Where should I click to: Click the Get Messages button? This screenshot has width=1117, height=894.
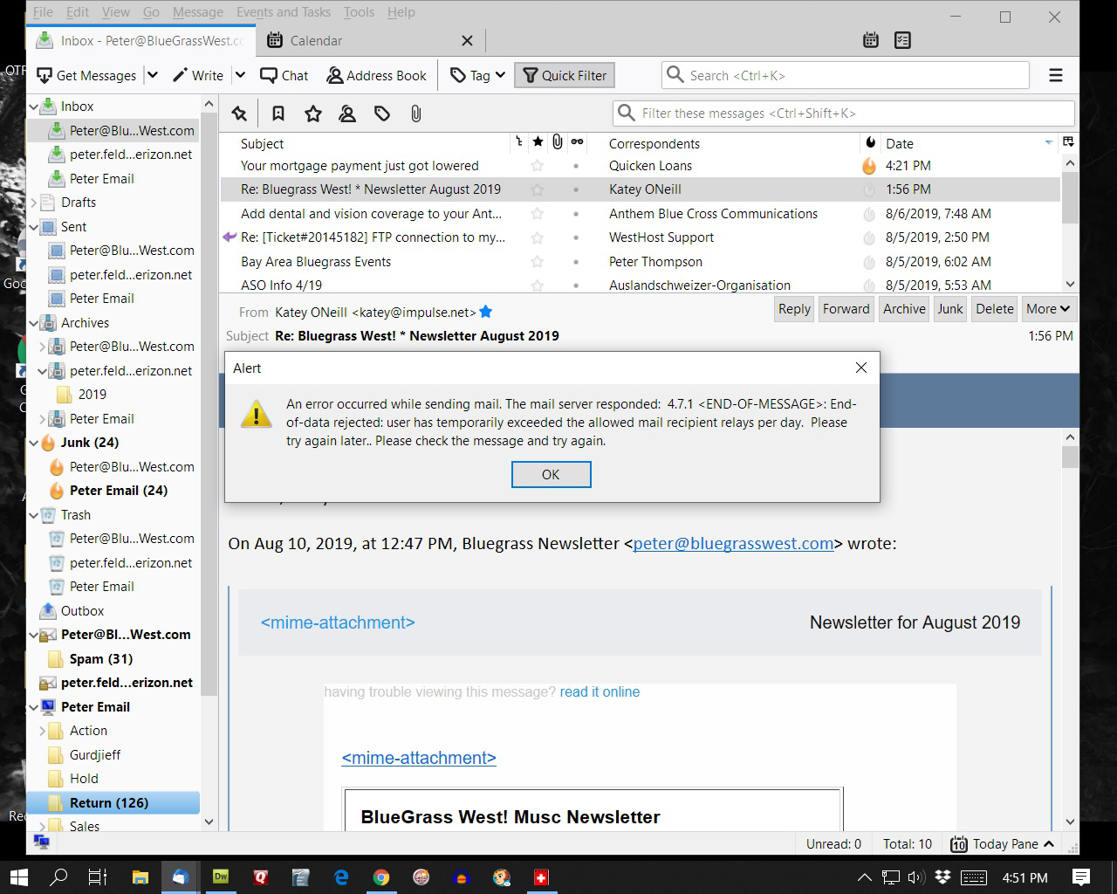(x=86, y=75)
